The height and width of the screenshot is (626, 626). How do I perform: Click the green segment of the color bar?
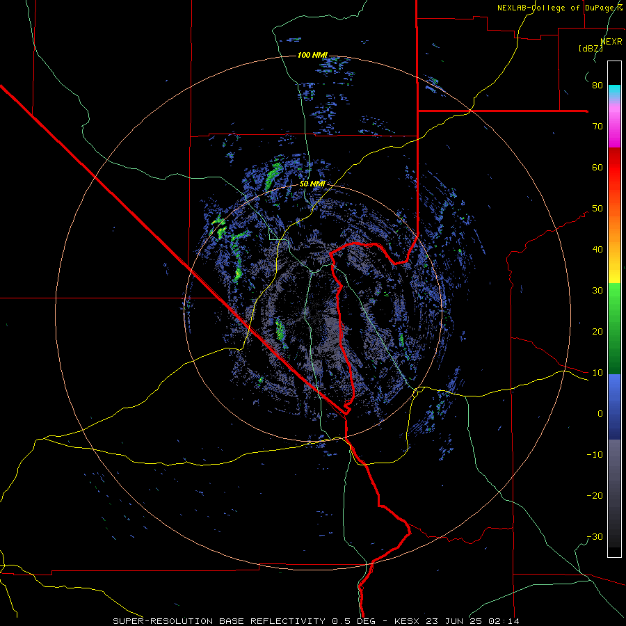click(614, 328)
